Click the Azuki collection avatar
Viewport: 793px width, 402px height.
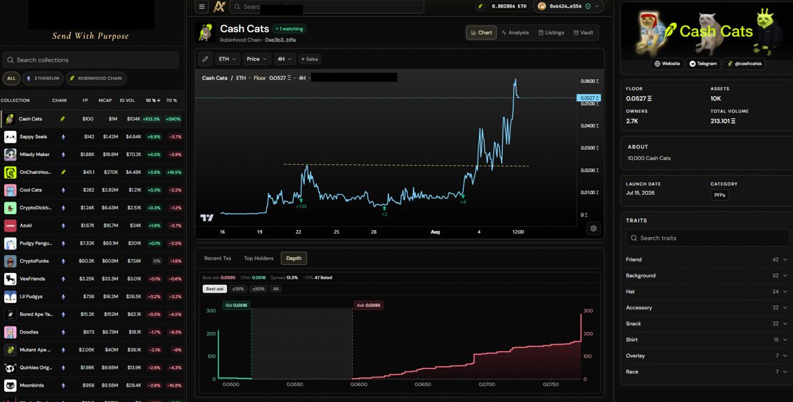(x=10, y=225)
